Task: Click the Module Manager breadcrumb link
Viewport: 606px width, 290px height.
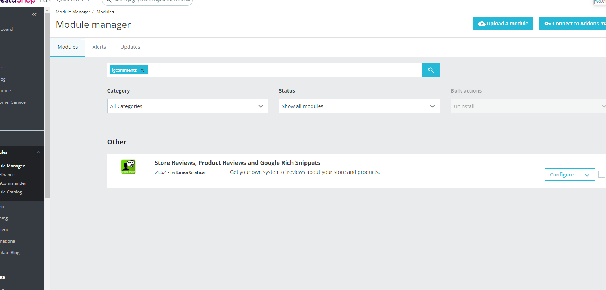Action: 73,12
